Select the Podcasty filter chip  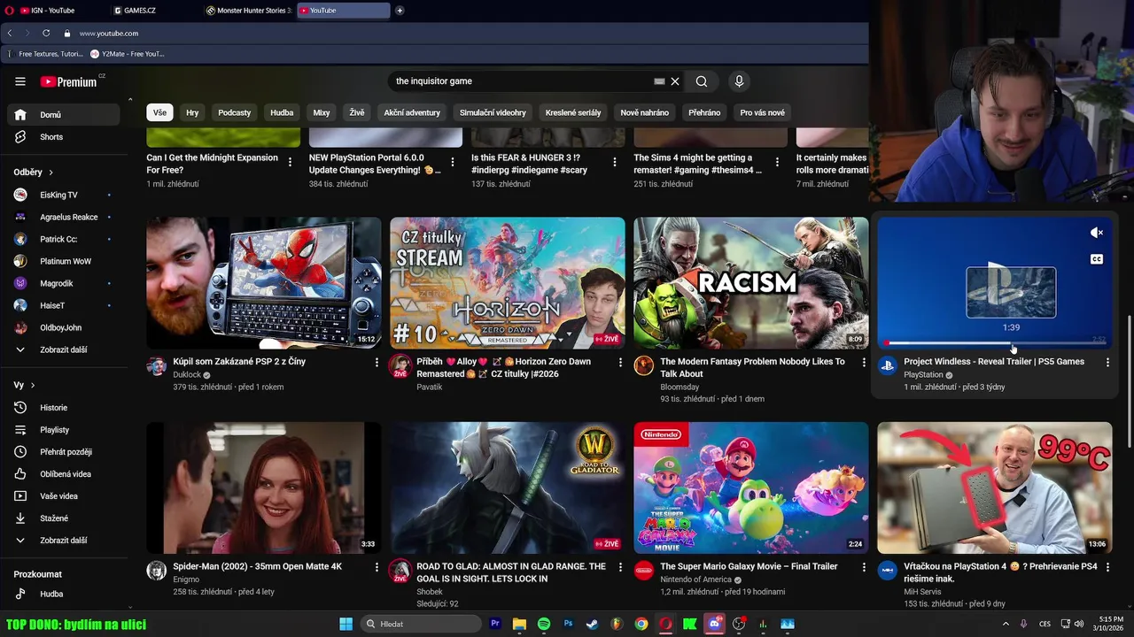coord(235,112)
